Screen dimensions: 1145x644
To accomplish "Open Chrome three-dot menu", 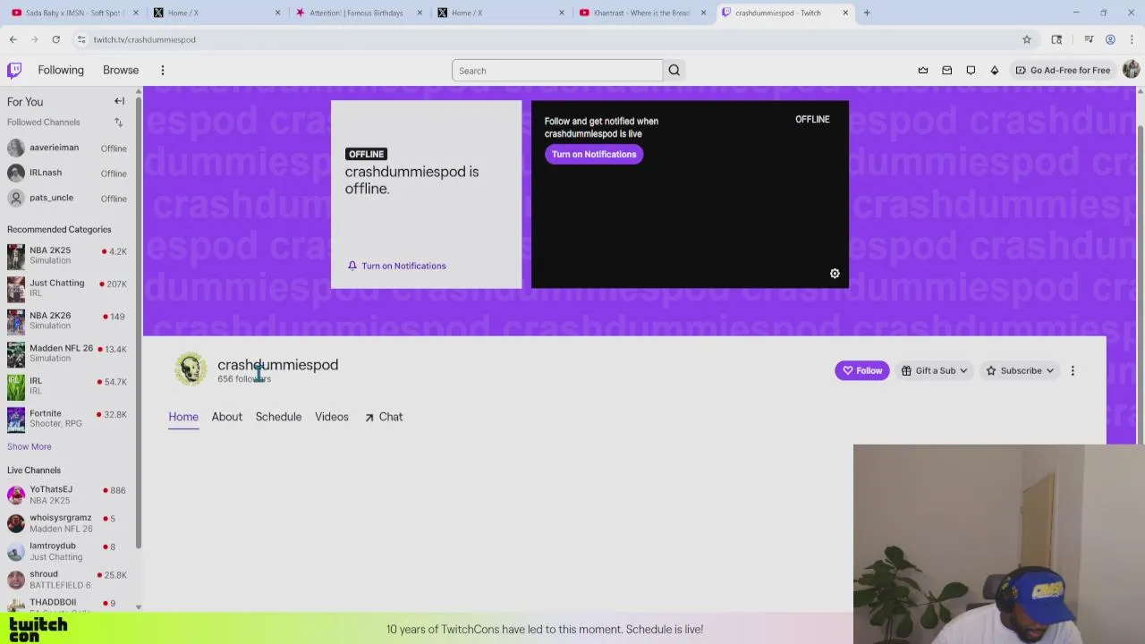I will point(1132,39).
